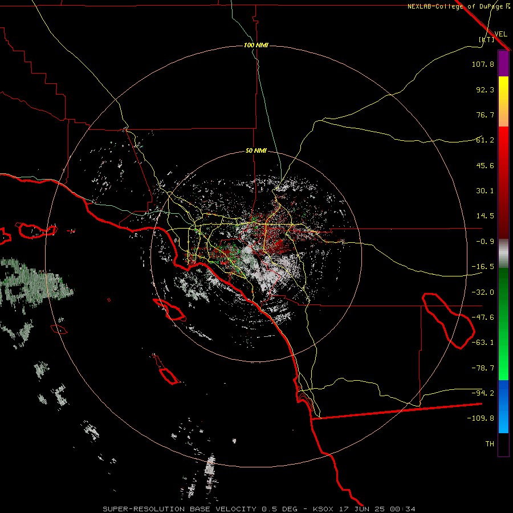
Task: Click the TH threshold label
Action: (x=490, y=444)
